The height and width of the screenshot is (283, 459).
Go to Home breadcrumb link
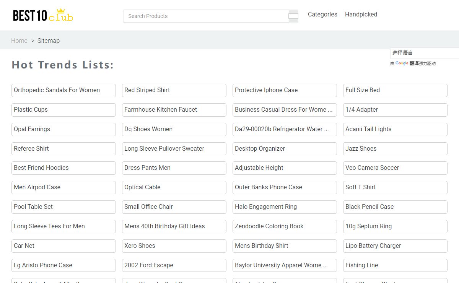click(19, 41)
